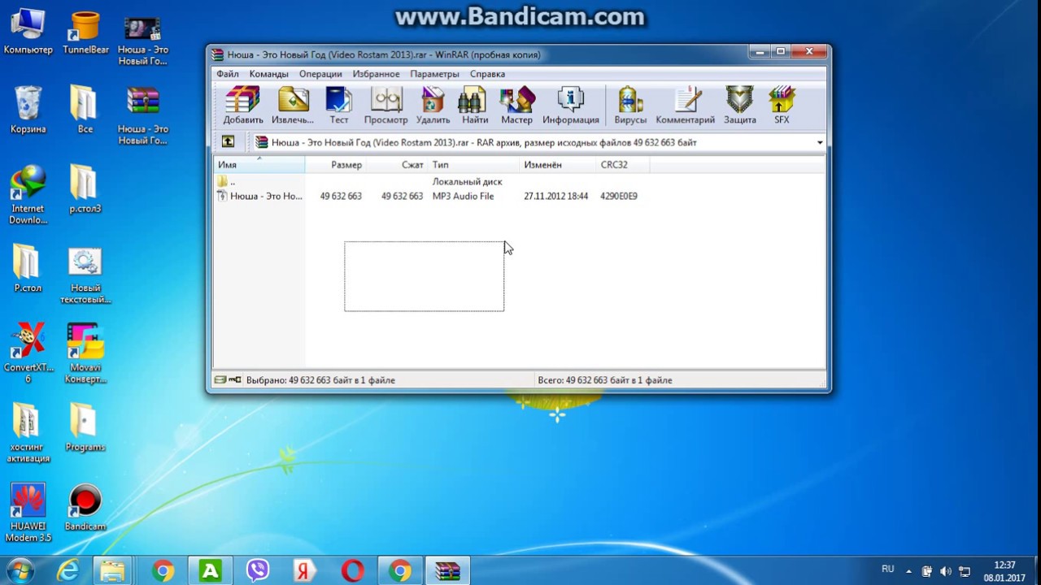Screen dimensions: 1041x585
Task: Launch HUAWEI Modem 3.5 shortcut
Action: pyautogui.click(x=28, y=512)
